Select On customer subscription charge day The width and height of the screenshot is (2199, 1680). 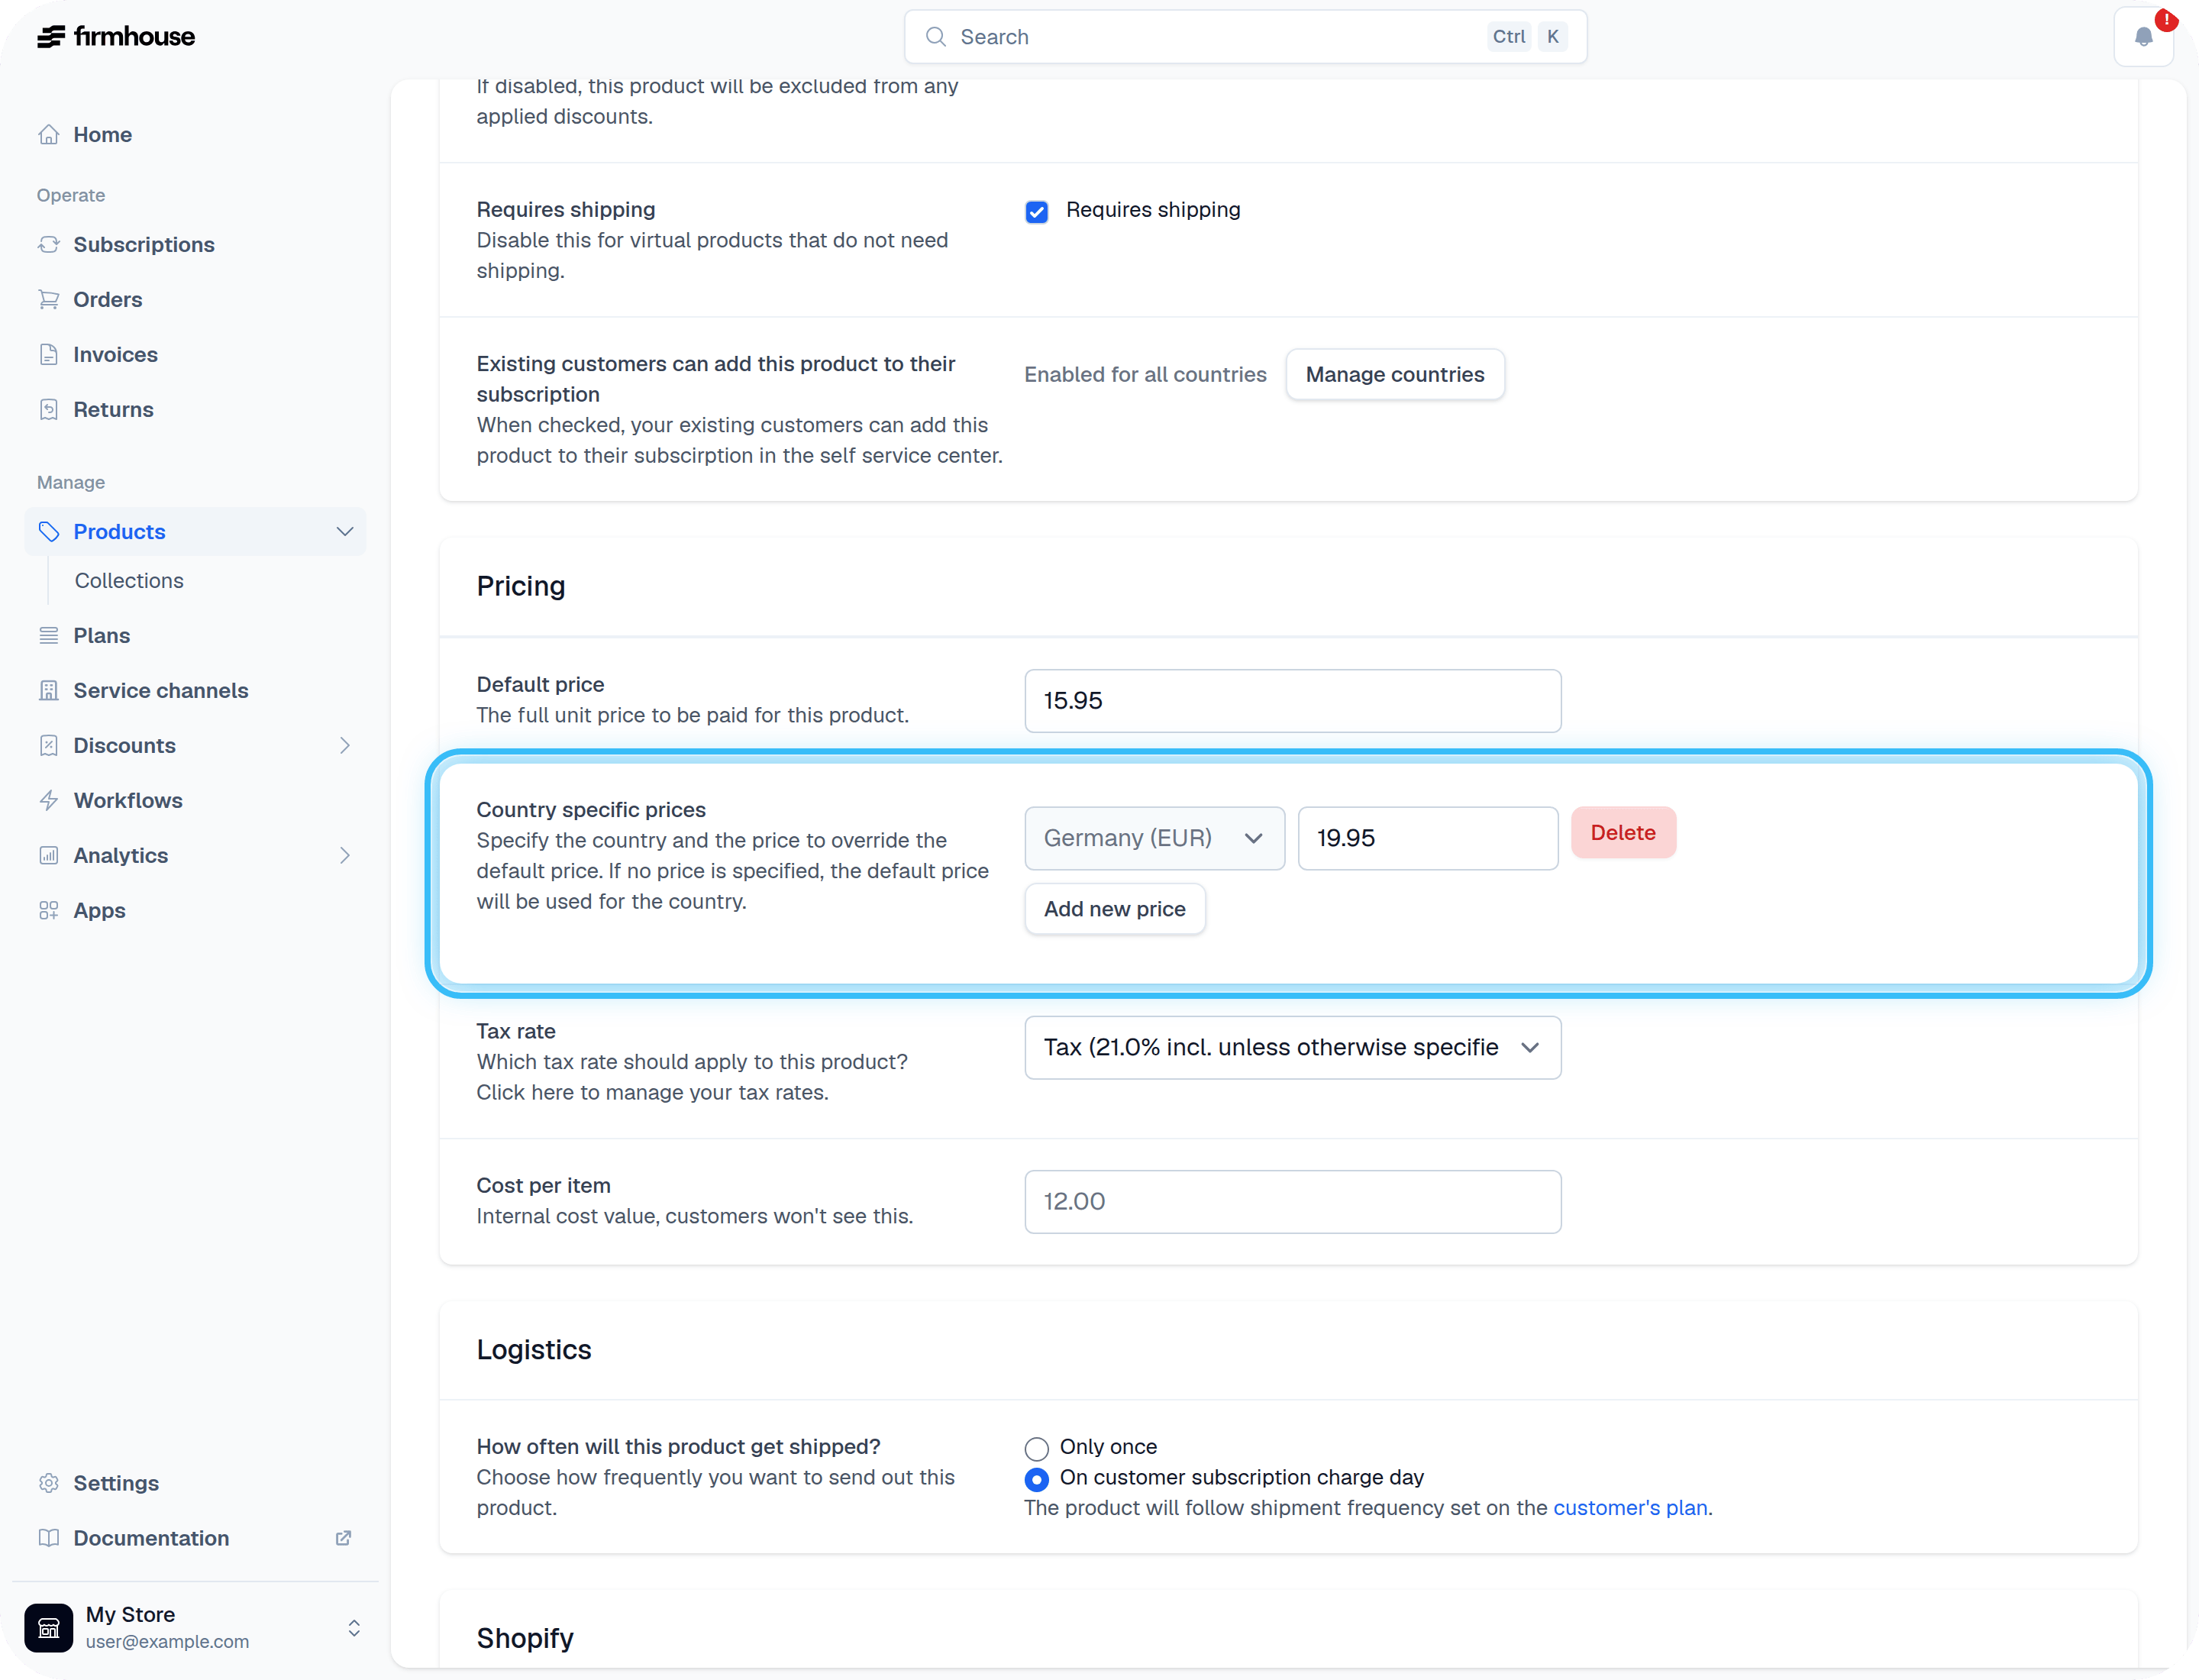click(x=1037, y=1480)
